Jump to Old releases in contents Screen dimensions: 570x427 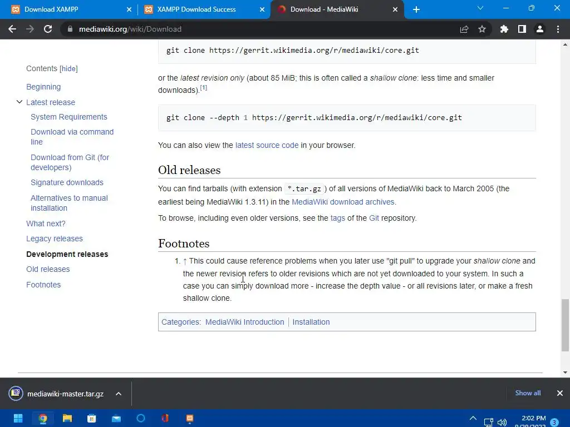coord(48,269)
